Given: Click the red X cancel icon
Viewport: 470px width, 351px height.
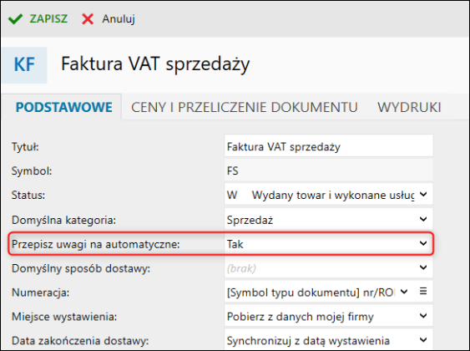Looking at the screenshot, I should click(88, 19).
